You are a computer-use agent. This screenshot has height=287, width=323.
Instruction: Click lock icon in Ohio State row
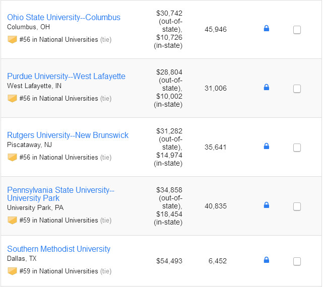[x=267, y=29]
